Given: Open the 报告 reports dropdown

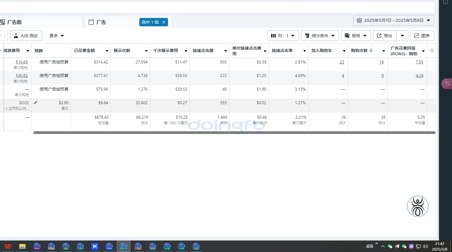Looking at the screenshot, I should pos(356,36).
